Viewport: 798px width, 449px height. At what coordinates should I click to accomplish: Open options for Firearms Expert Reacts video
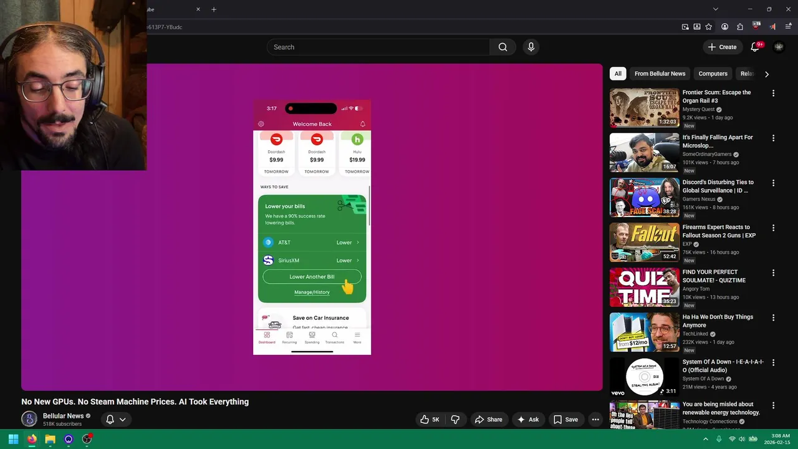(773, 228)
